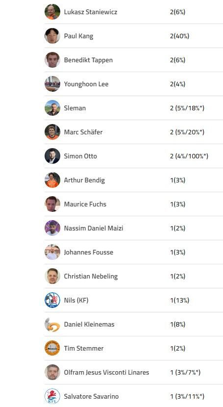The image size is (223, 407).
Task: Open Sleman's profile picture
Action: [x=52, y=108]
